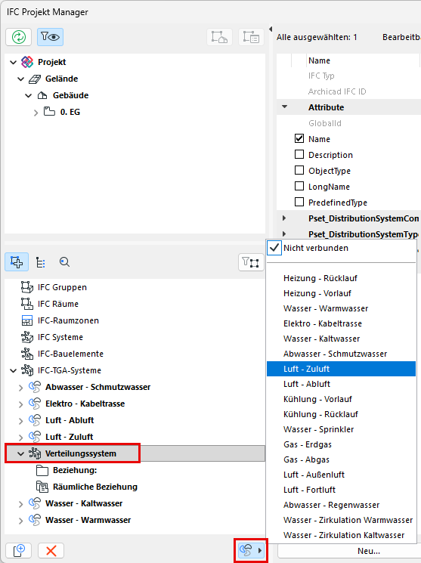Click the Beziehung: folder icon
This screenshot has width=421, height=563.
tap(42, 470)
